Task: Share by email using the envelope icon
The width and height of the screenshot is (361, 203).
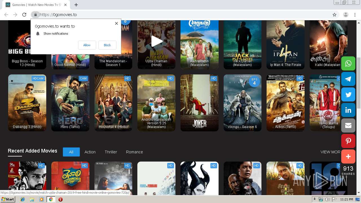Action: pyautogui.click(x=348, y=125)
